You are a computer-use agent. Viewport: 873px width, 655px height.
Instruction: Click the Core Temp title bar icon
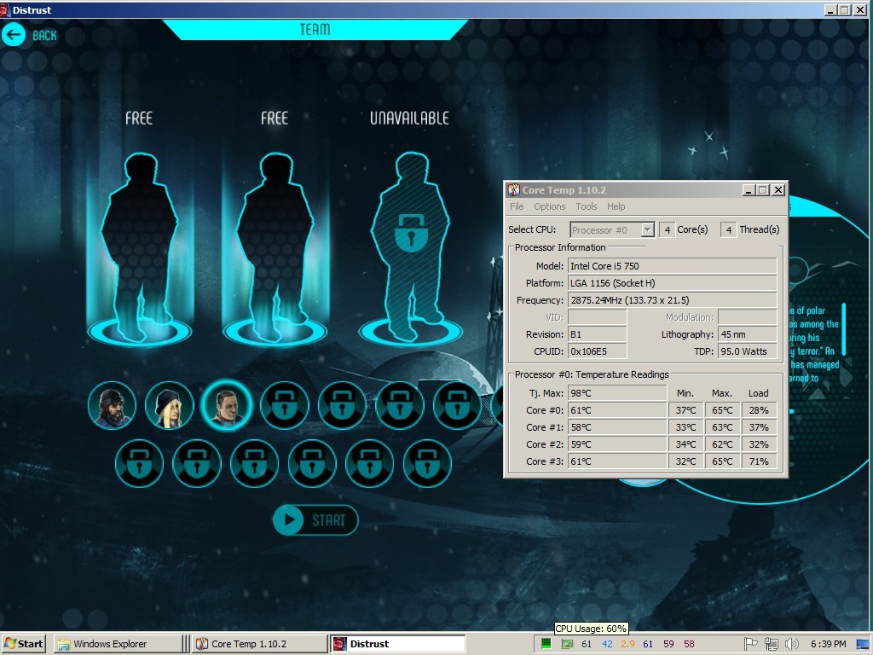514,190
